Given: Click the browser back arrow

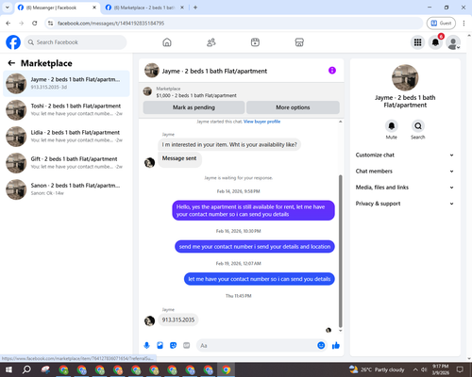Looking at the screenshot, I should tap(8, 23).
